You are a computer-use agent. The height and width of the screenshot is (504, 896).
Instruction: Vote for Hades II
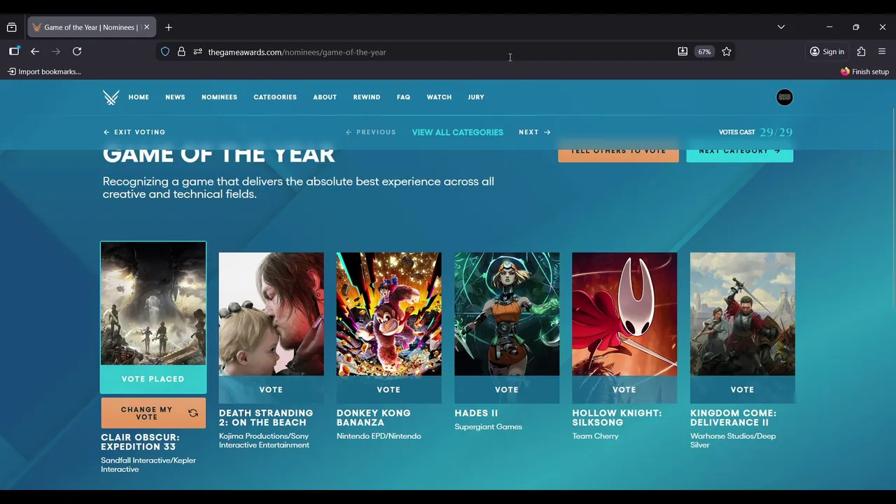point(507,390)
